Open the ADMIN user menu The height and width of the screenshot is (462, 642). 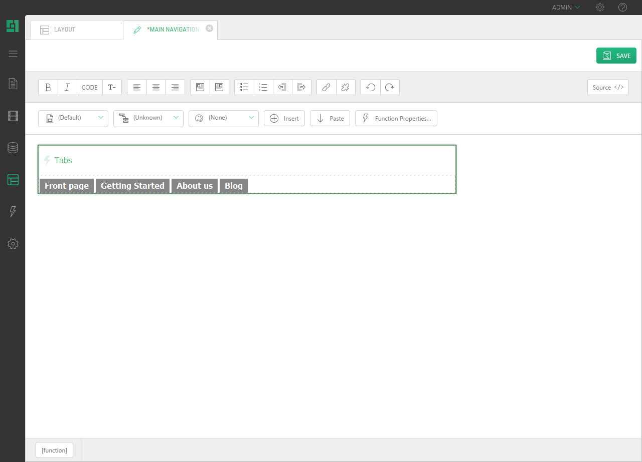tap(566, 8)
